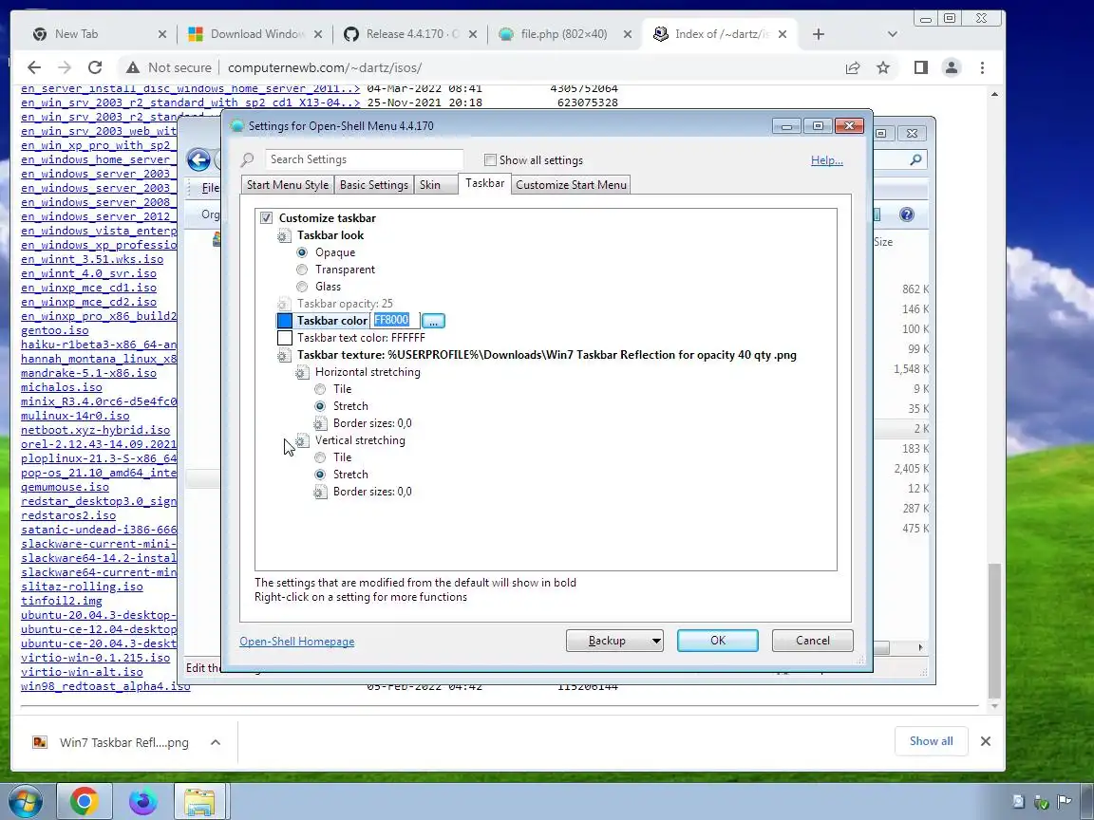Cancel the settings dialog
Image resolution: width=1094 pixels, height=820 pixels.
[813, 641]
